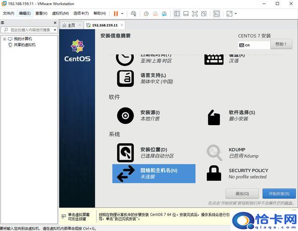Open the snapshot manager
This screenshot has width=298, height=231.
click(x=164, y=14)
